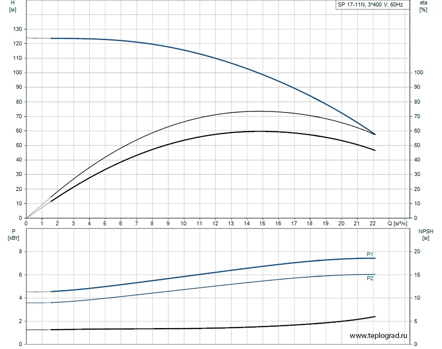The height and width of the screenshot is (349, 442).
Task: Select the 15 tick on the Q axis
Action: (x=263, y=223)
